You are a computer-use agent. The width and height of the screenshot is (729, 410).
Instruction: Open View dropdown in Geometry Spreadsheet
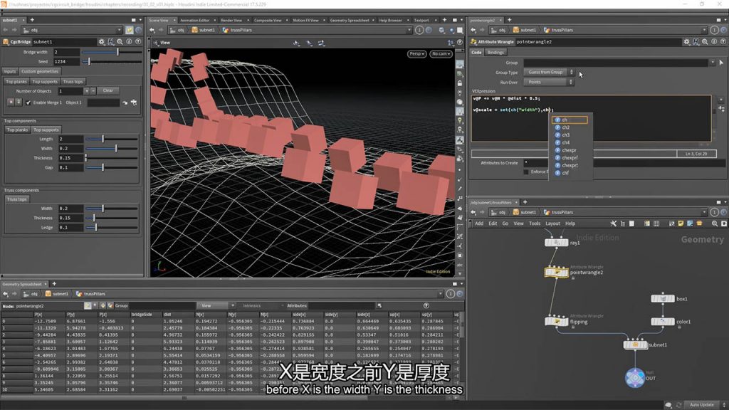click(x=216, y=306)
